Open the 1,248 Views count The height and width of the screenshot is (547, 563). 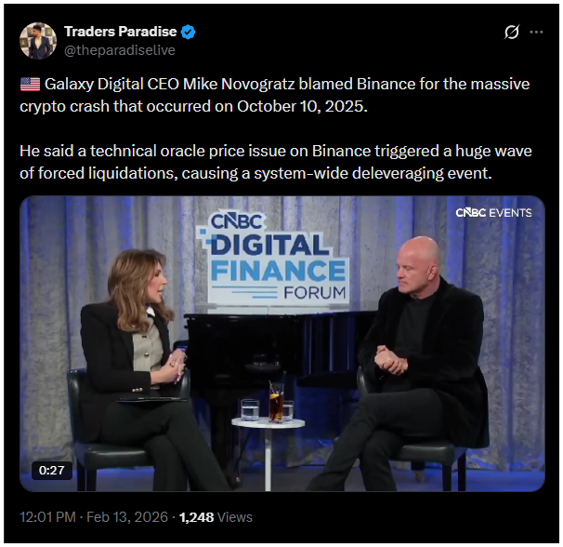click(216, 517)
